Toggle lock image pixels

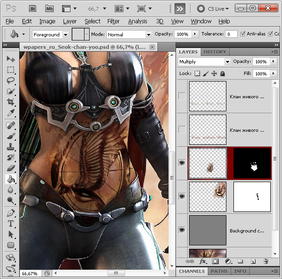click(205, 74)
